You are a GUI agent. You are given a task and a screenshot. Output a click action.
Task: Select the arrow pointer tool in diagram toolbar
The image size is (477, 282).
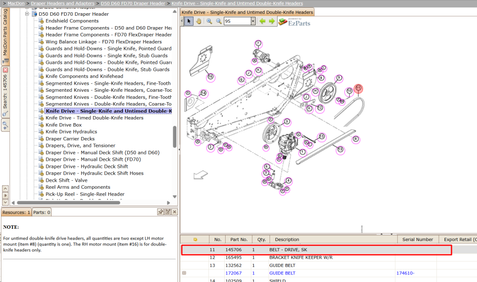pos(188,21)
